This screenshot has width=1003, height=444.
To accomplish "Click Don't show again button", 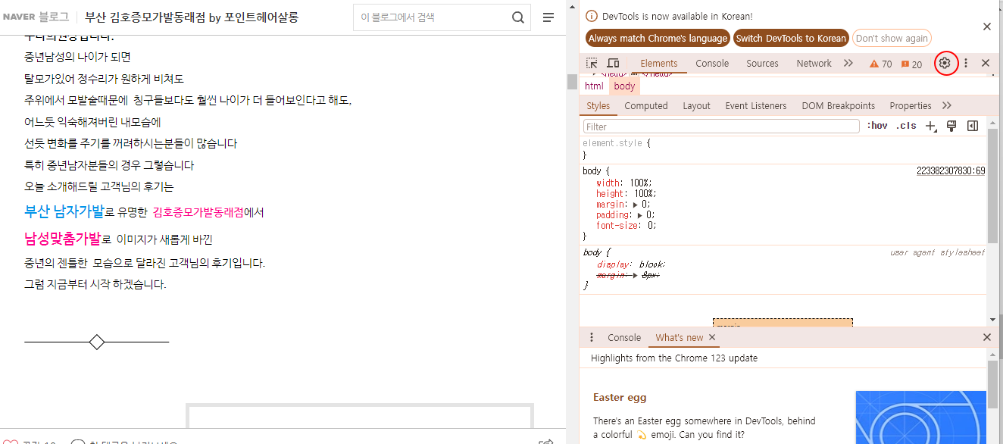I will (892, 39).
